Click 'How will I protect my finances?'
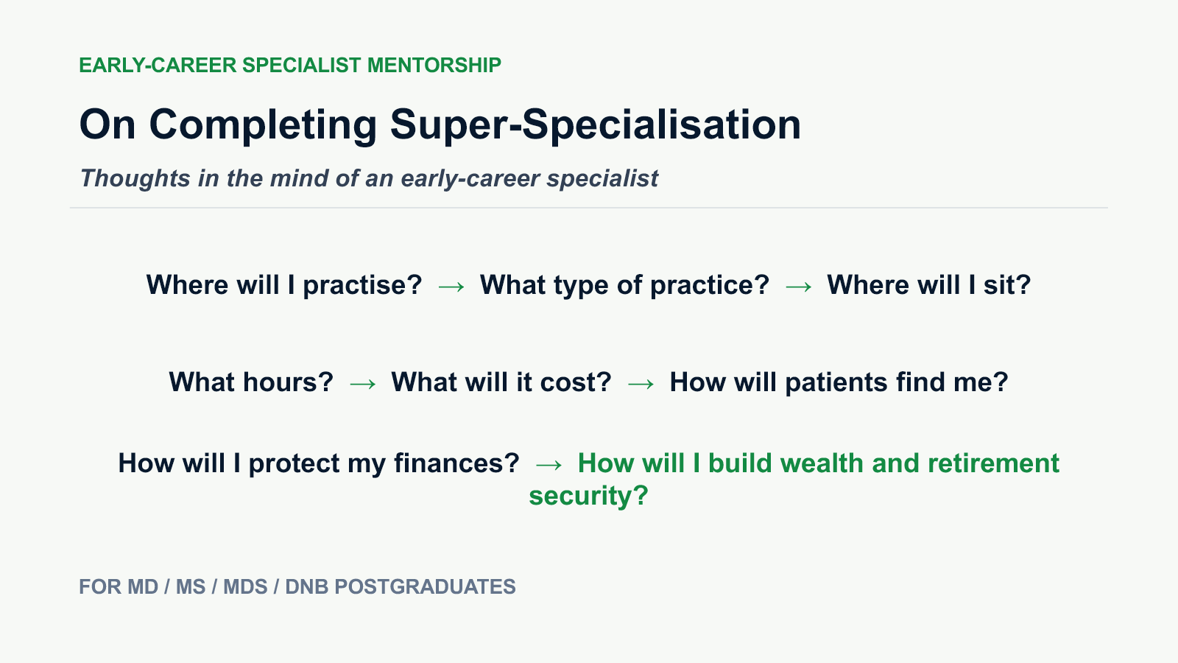This screenshot has width=1178, height=663. (319, 463)
